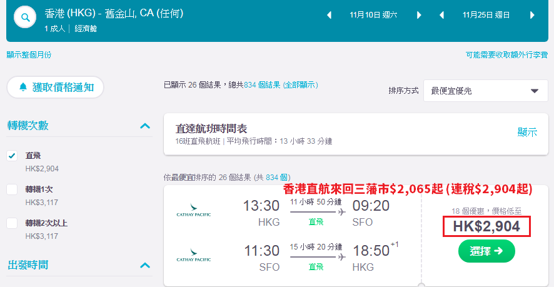Check the 轉機2次以上 two-plus stops checkbox

point(12,223)
